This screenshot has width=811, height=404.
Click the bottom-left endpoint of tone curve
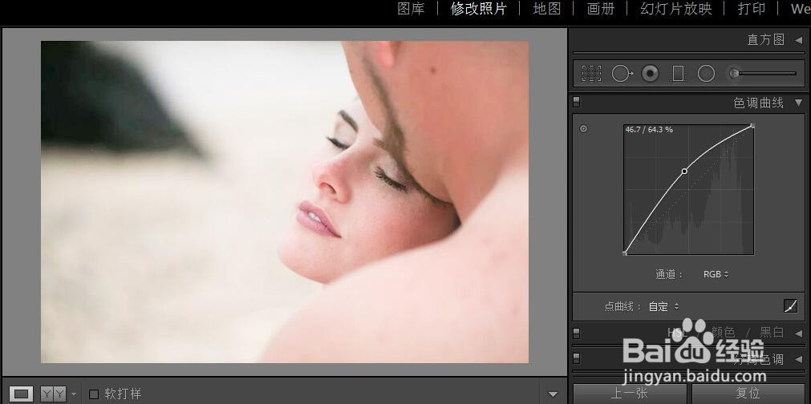[x=625, y=253]
